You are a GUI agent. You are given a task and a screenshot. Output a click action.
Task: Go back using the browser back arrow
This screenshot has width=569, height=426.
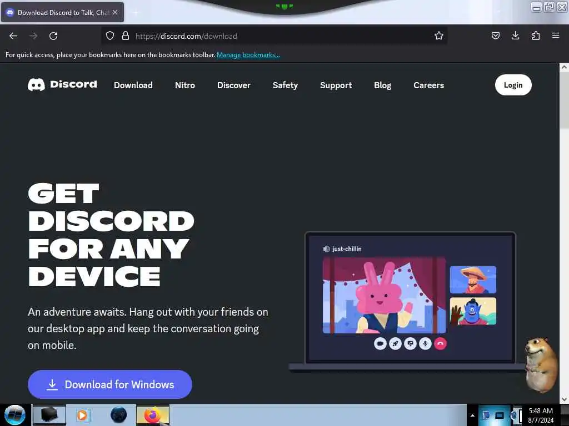[13, 36]
